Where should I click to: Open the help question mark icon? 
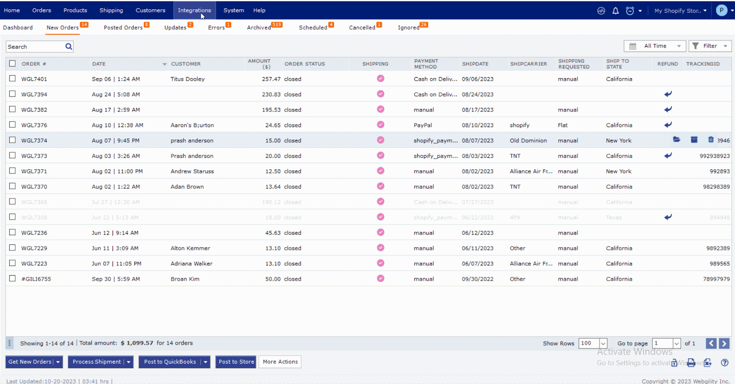724,363
